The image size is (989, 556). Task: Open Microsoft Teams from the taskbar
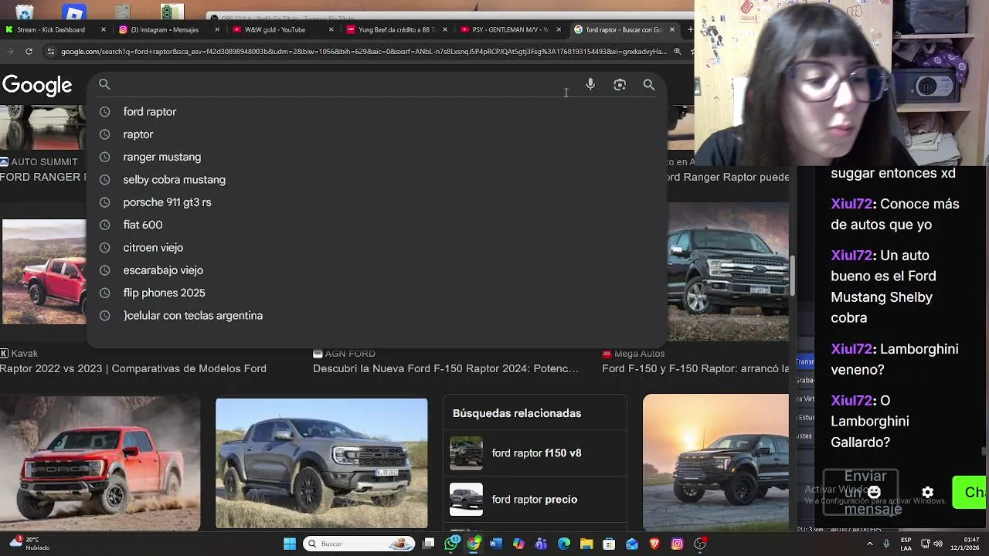point(541,544)
